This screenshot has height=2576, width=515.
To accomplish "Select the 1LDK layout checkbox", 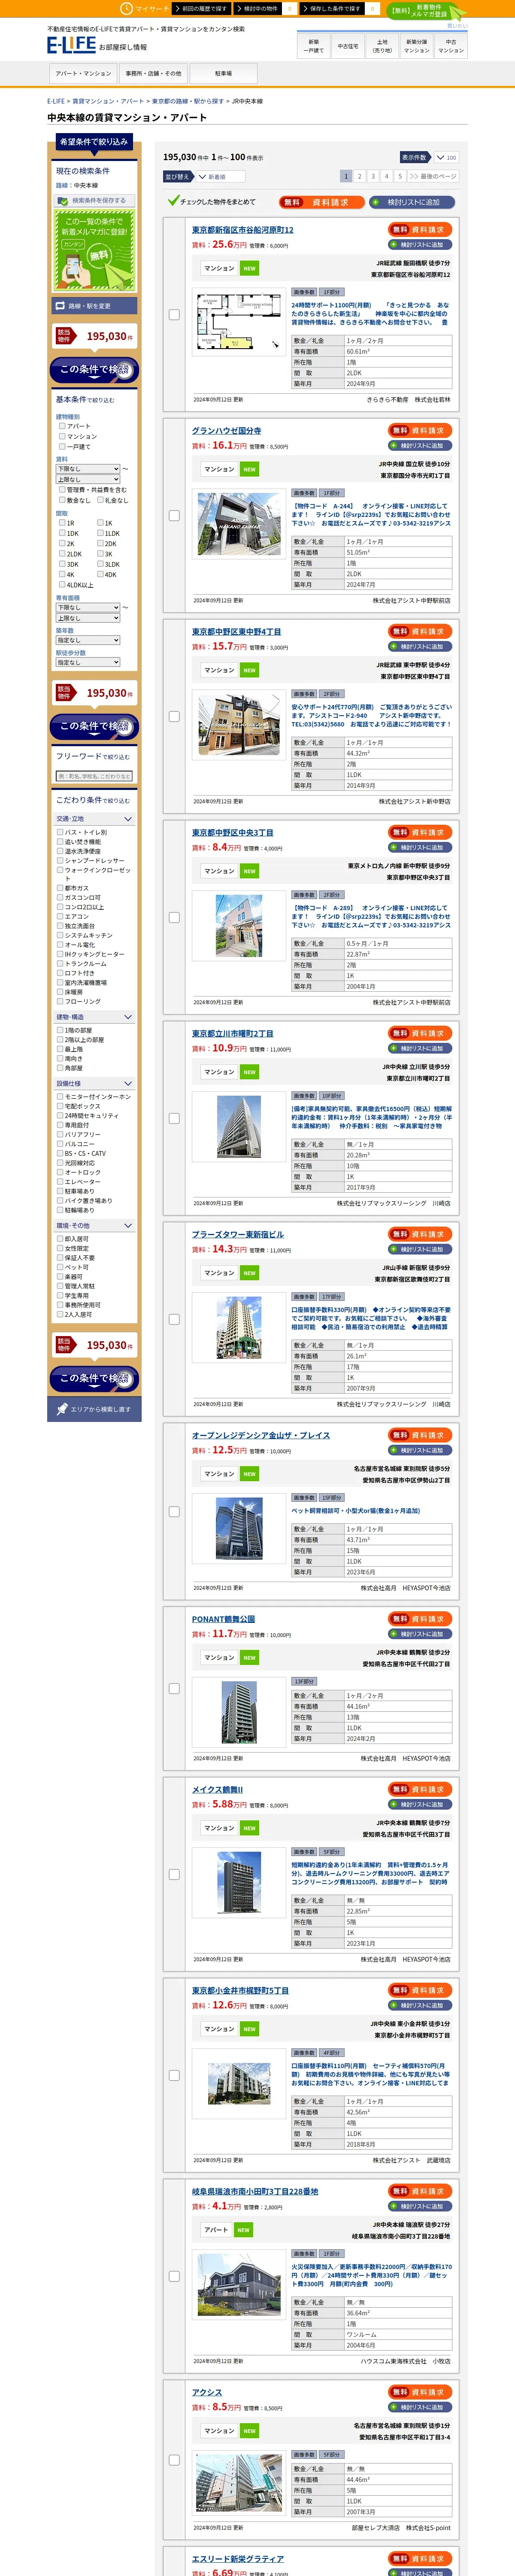I will pos(100,533).
